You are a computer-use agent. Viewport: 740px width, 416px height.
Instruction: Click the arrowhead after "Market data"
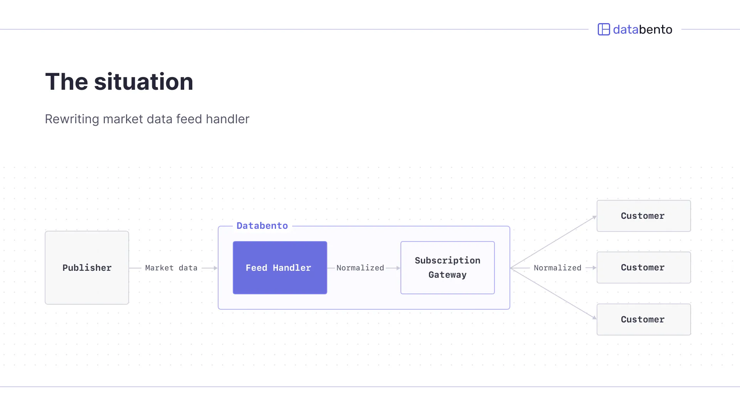[215, 268]
